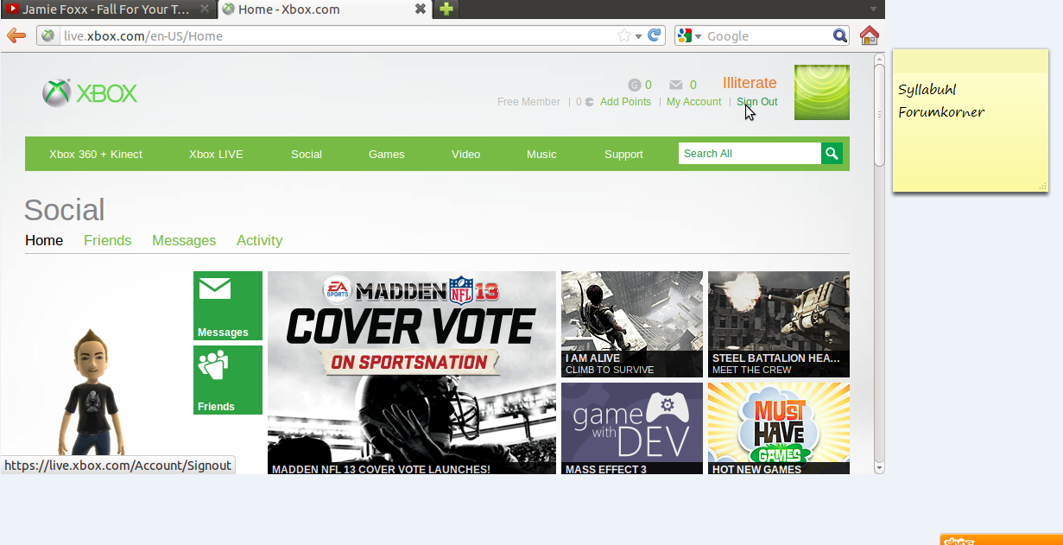Open the Games menu

pyautogui.click(x=386, y=155)
